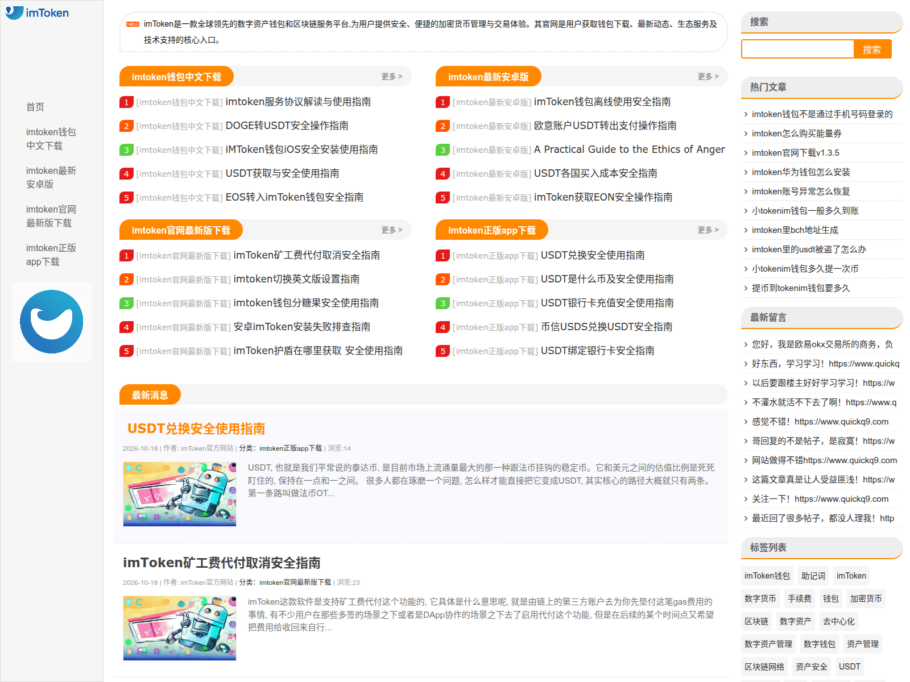910x682 pixels.
Task: Select the USDT tag
Action: 850,667
